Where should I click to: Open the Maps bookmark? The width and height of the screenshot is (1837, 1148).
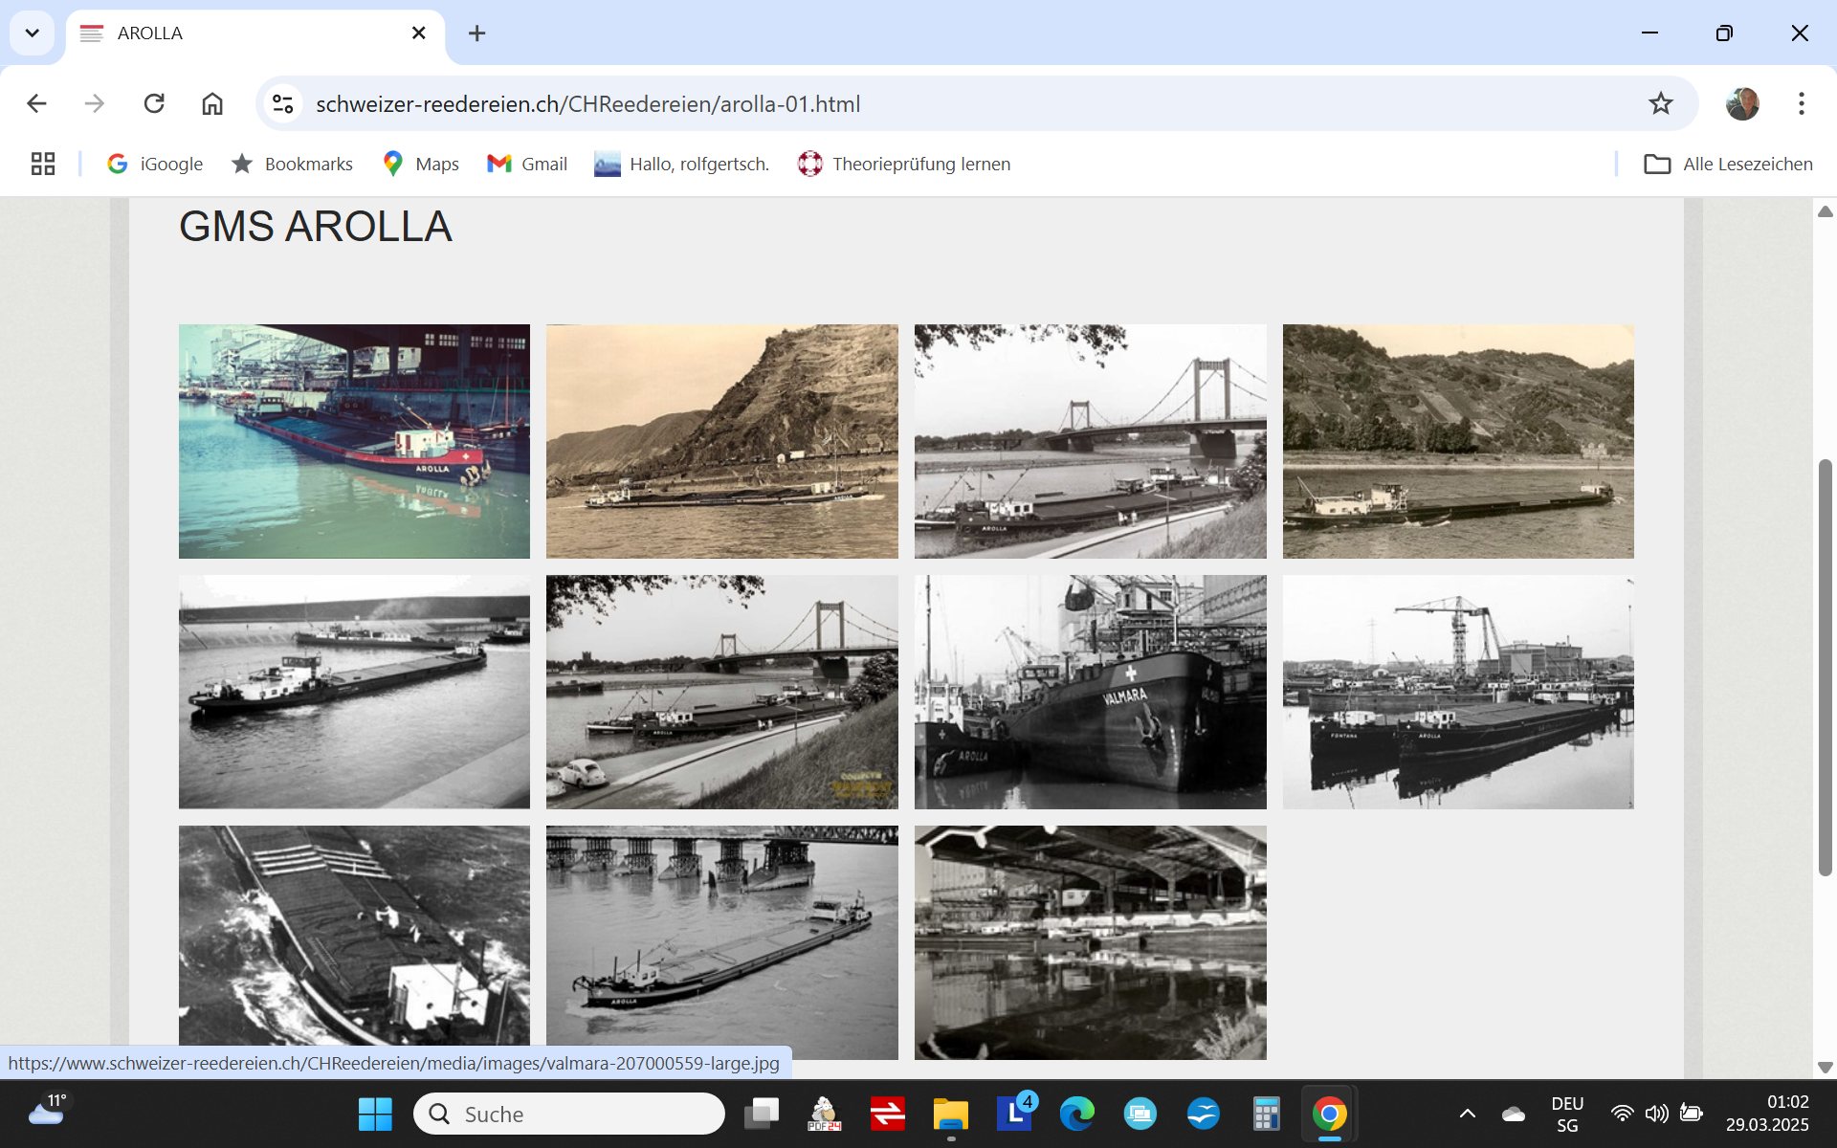[421, 164]
